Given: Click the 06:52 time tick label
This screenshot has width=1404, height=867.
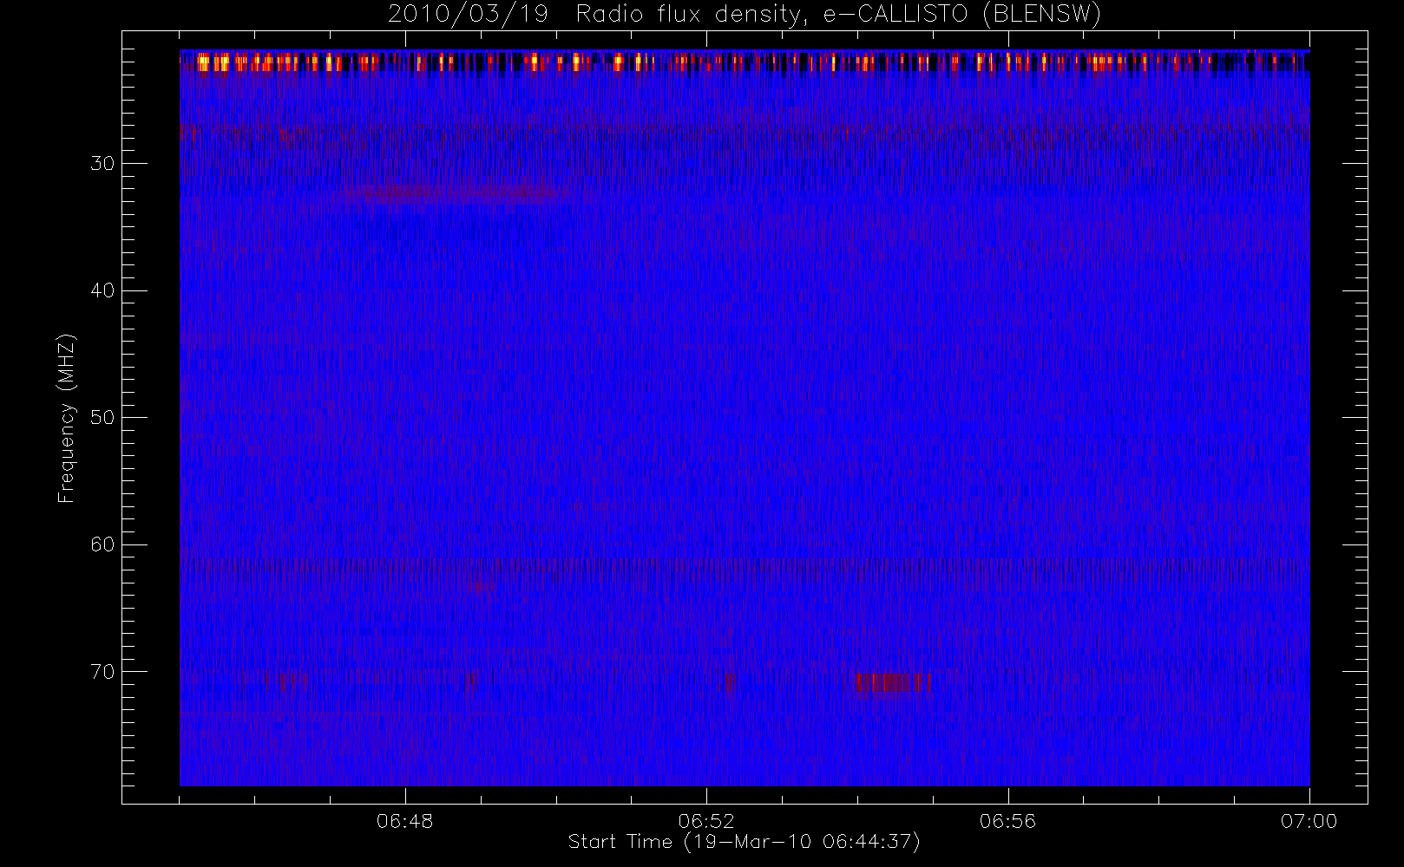Looking at the screenshot, I should click(x=706, y=821).
